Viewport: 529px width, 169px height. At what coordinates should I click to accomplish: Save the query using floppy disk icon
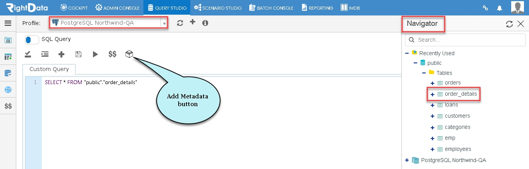coord(78,54)
